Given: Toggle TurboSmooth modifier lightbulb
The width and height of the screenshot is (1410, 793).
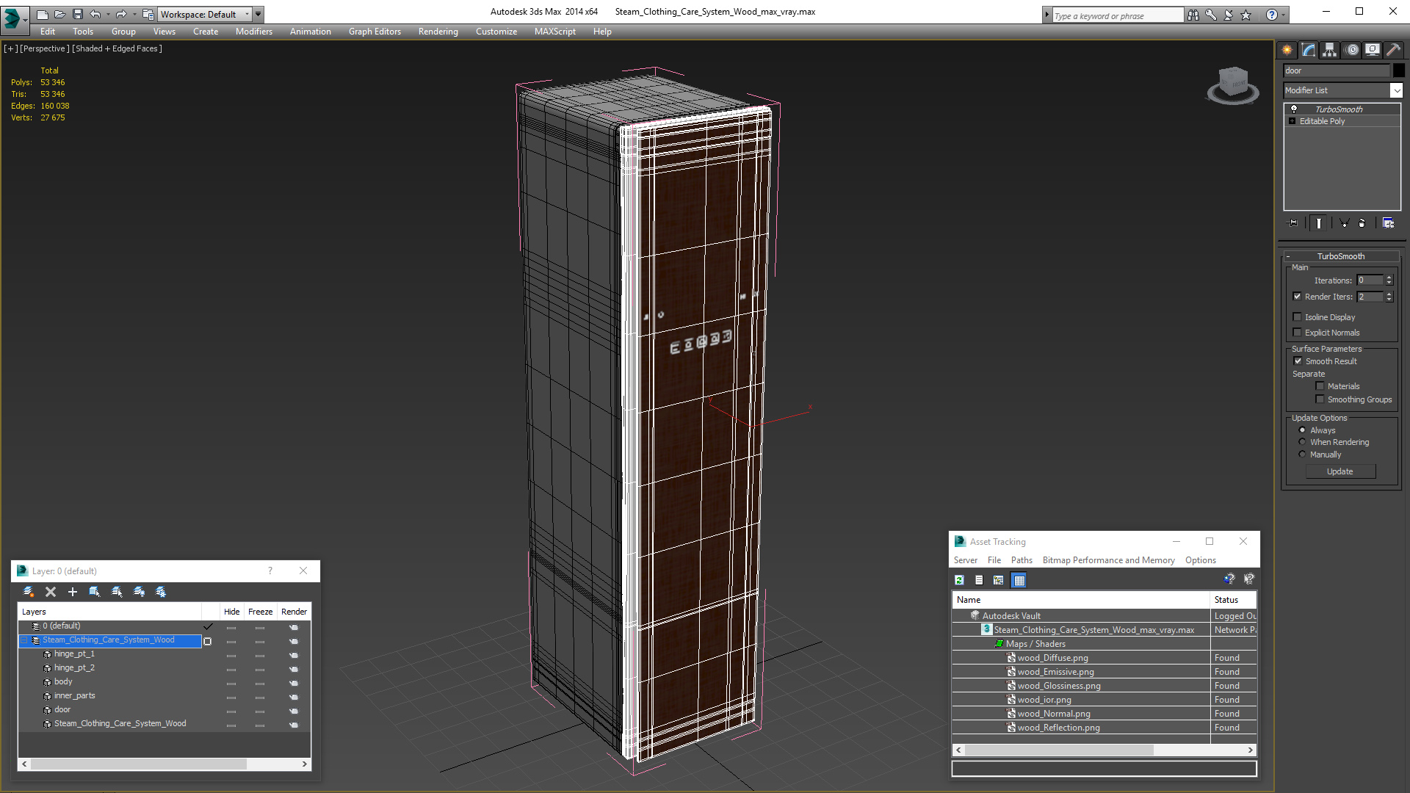Looking at the screenshot, I should coord(1294,109).
